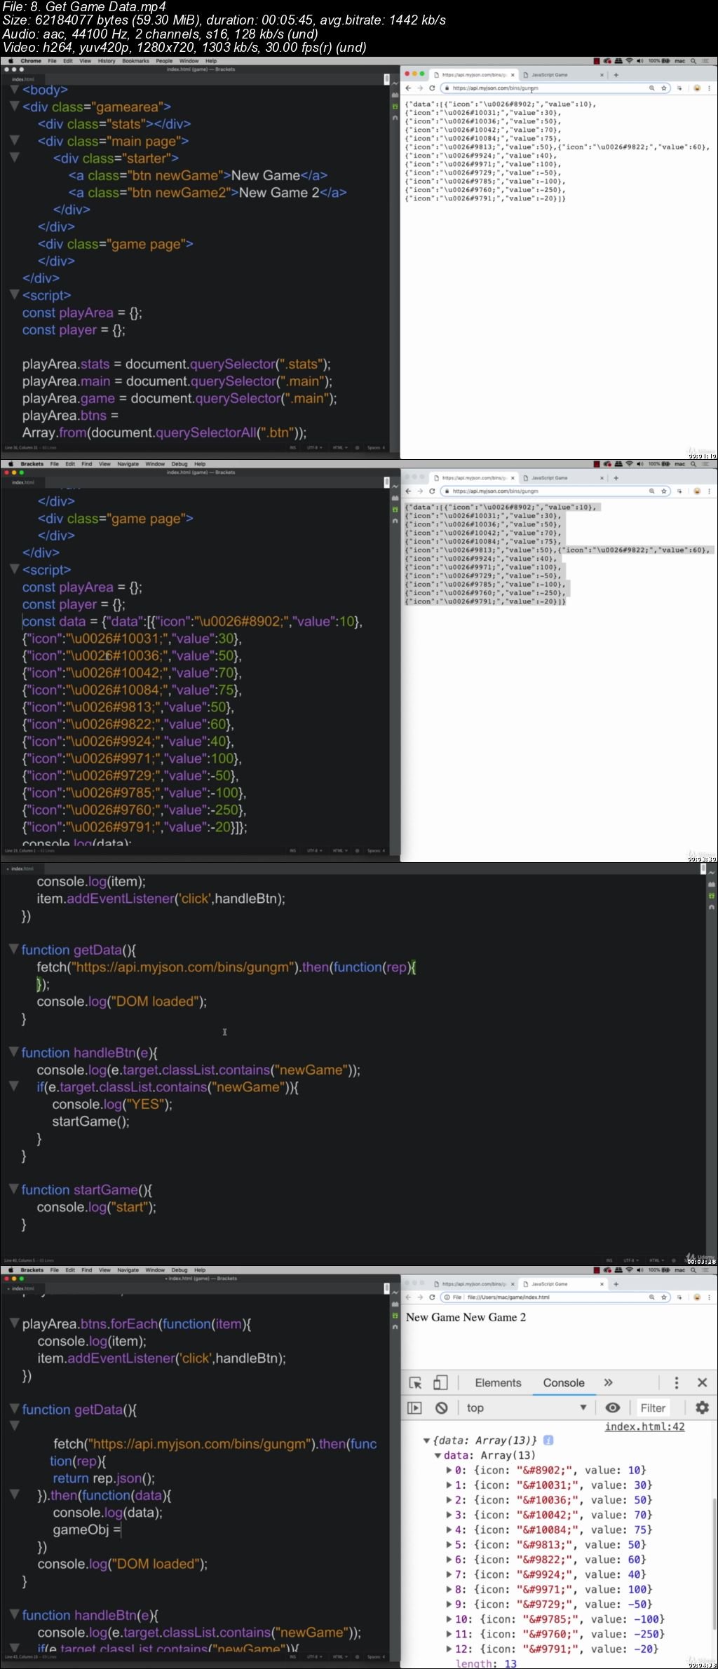Fold the <div class="starter"> block
The width and height of the screenshot is (718, 1669).
tap(14, 158)
